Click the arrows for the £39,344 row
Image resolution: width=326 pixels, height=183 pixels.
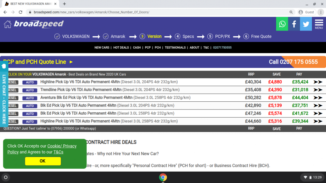coord(318,122)
